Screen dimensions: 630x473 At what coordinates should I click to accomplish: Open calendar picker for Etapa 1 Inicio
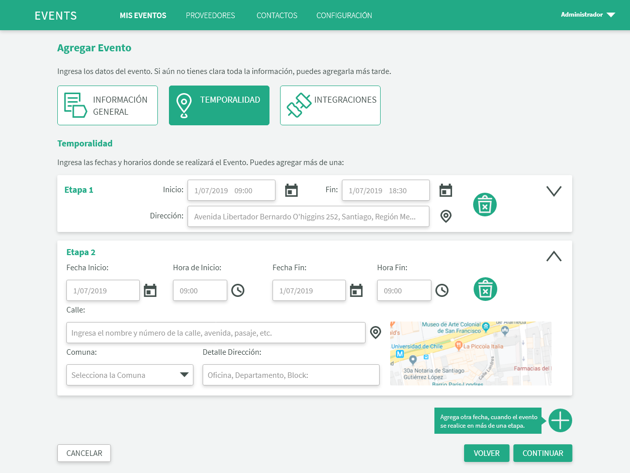(292, 190)
